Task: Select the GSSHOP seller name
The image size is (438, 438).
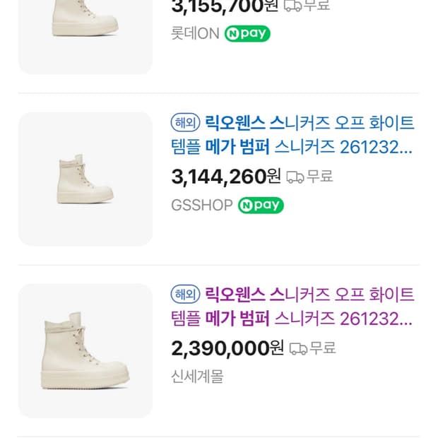Action: pos(201,206)
